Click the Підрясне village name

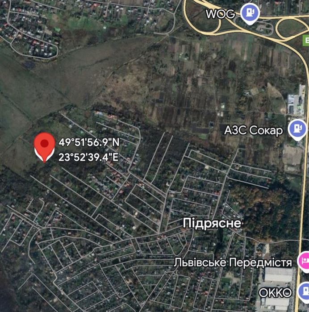pyautogui.click(x=212, y=223)
